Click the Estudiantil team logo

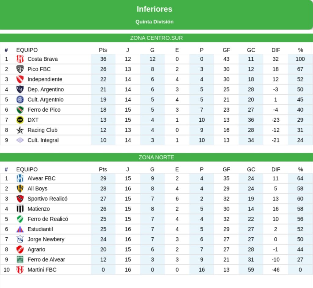[20, 229]
